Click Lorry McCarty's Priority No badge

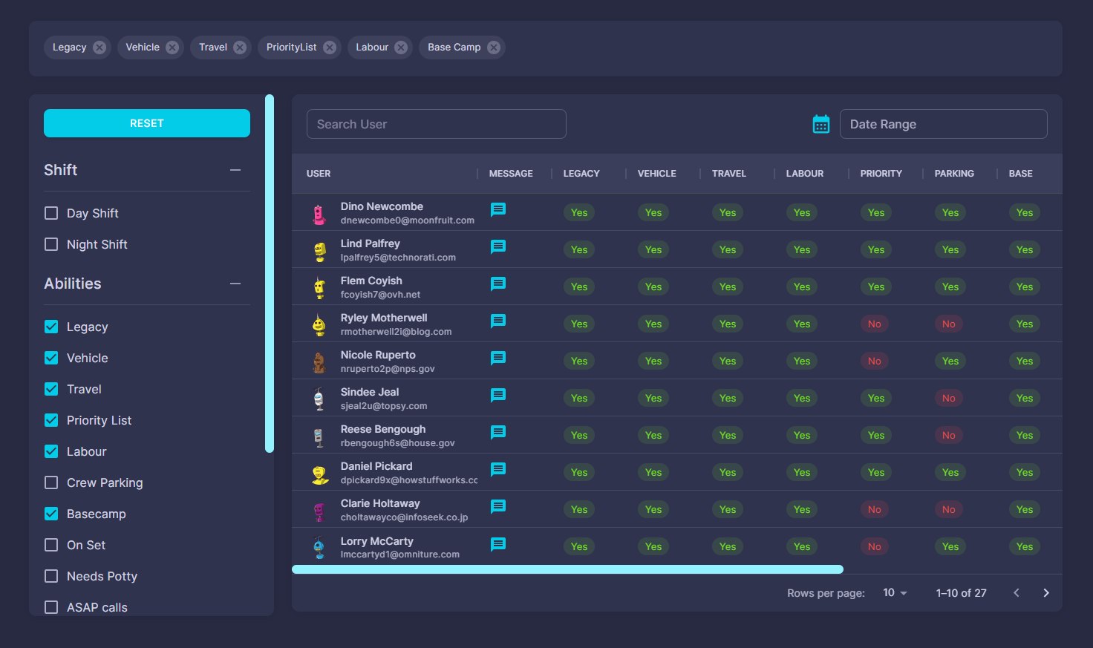[875, 546]
